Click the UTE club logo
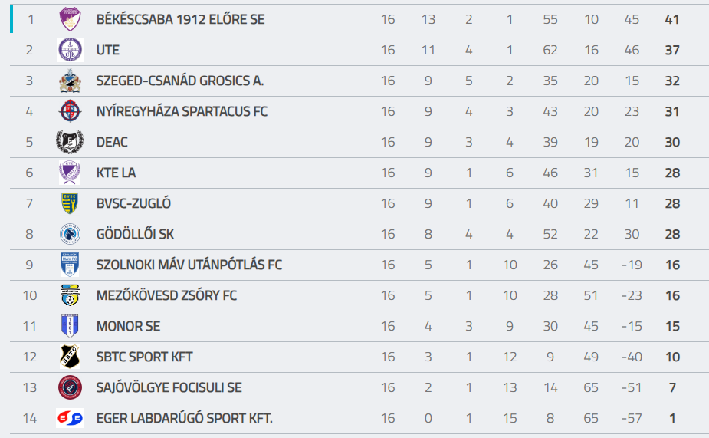This screenshot has width=709, height=438. coord(70,50)
